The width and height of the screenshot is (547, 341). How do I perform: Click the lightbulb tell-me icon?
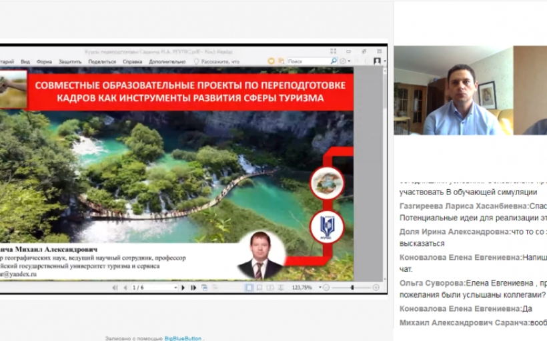(x=196, y=62)
